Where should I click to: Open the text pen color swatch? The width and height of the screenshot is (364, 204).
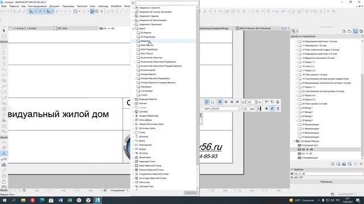point(259,108)
